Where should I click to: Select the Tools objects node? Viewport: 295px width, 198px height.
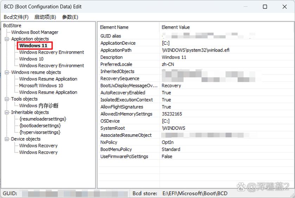(x=24, y=99)
